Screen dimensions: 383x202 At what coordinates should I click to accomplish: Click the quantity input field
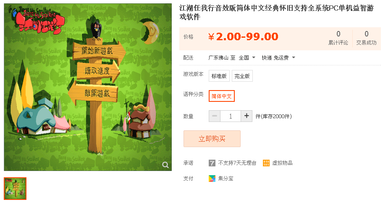[x=231, y=116]
